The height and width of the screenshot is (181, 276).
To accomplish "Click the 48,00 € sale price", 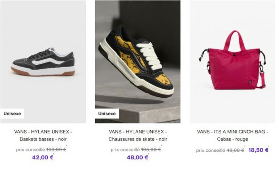I will (138, 157).
